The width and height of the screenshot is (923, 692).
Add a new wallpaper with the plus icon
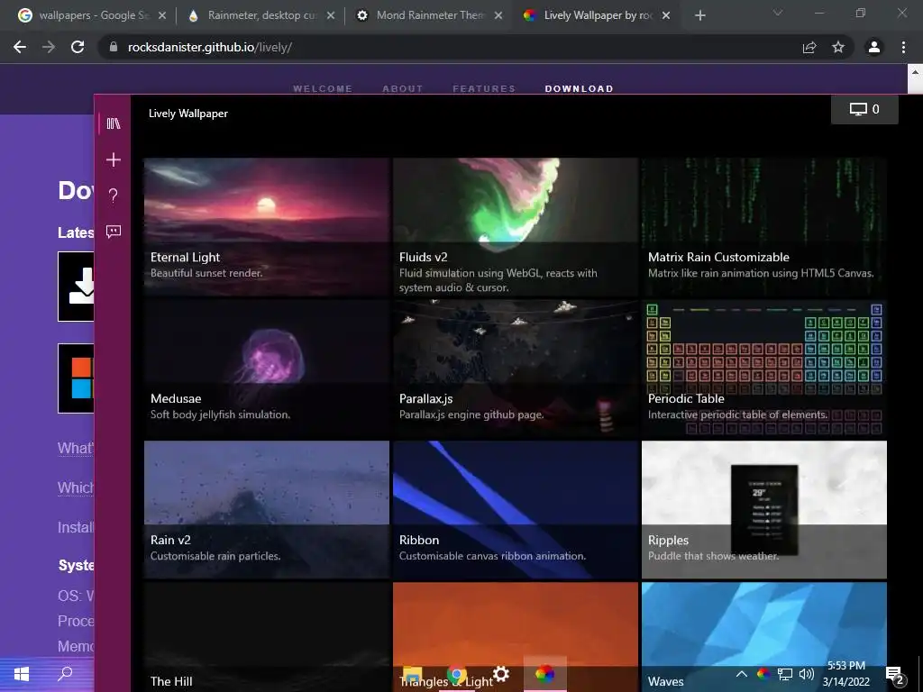(x=113, y=159)
